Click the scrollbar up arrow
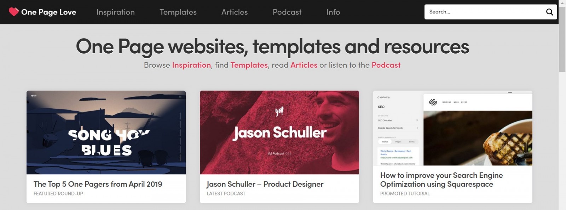 pyautogui.click(x=562, y=3)
